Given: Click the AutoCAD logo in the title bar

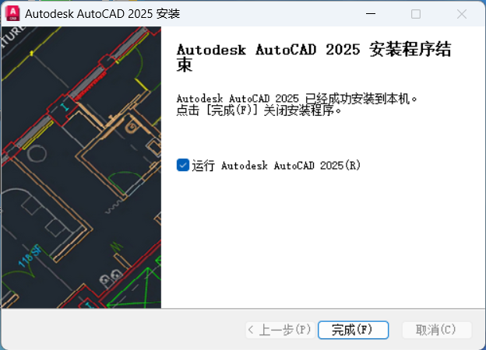Looking at the screenshot, I should coord(12,14).
